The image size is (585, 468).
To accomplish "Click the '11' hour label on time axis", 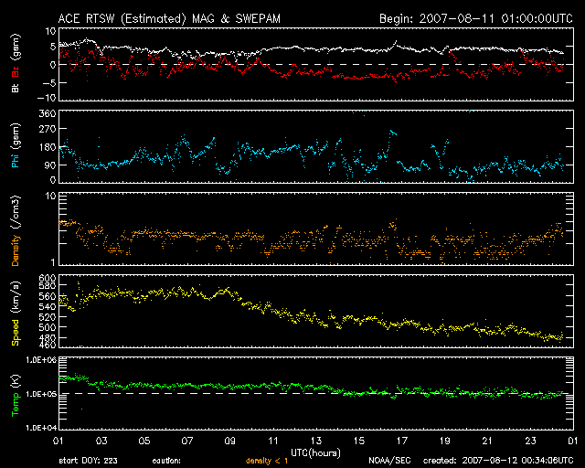I will click(273, 441).
